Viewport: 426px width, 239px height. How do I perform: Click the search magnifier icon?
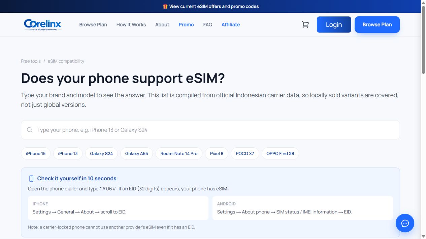[x=30, y=130]
